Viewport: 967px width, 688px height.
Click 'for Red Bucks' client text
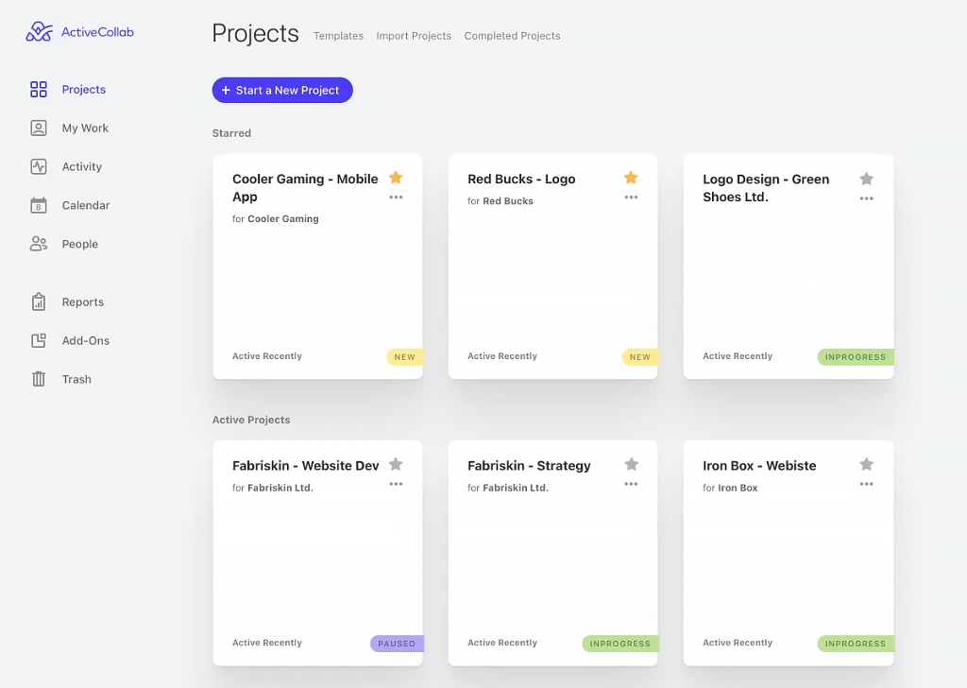(500, 200)
